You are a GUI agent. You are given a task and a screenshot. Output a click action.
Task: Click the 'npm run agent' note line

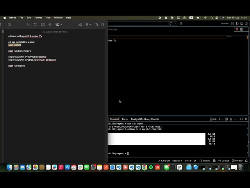(x=16, y=66)
